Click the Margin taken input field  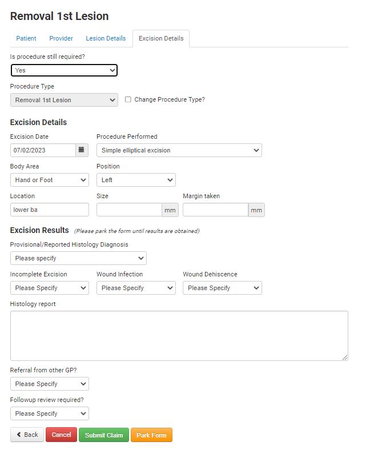[215, 210]
